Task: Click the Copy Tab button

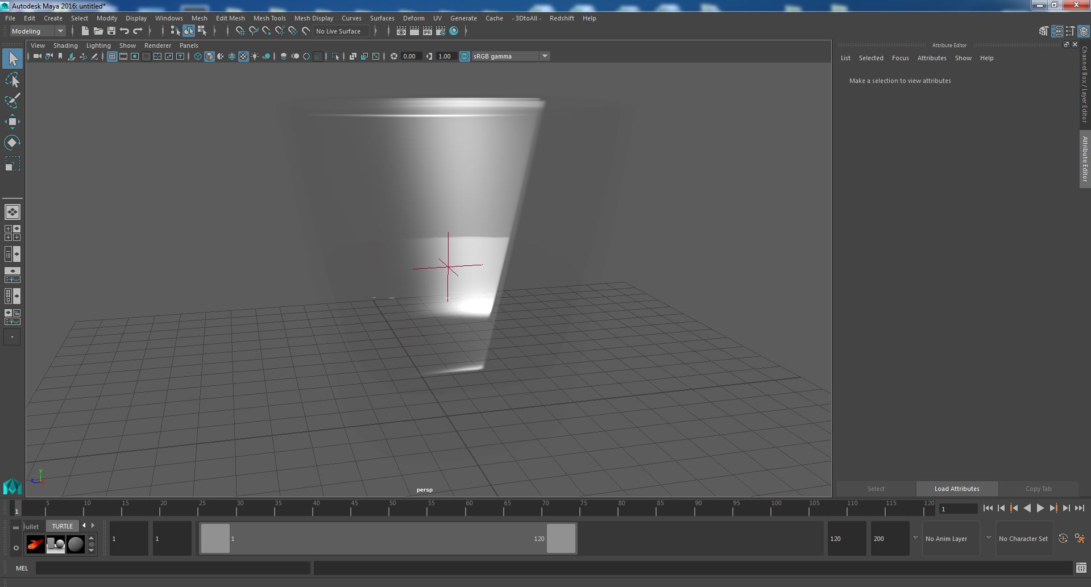Action: (1038, 489)
